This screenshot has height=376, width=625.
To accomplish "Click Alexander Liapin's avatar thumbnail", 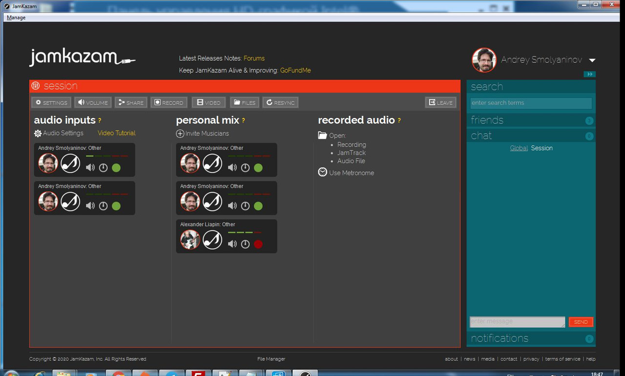I will click(x=190, y=240).
